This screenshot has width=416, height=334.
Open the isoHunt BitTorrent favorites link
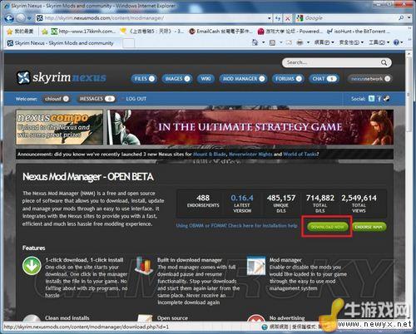click(x=359, y=32)
